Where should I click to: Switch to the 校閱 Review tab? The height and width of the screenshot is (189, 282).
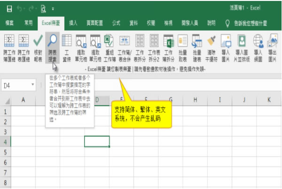pyautogui.click(x=151, y=23)
